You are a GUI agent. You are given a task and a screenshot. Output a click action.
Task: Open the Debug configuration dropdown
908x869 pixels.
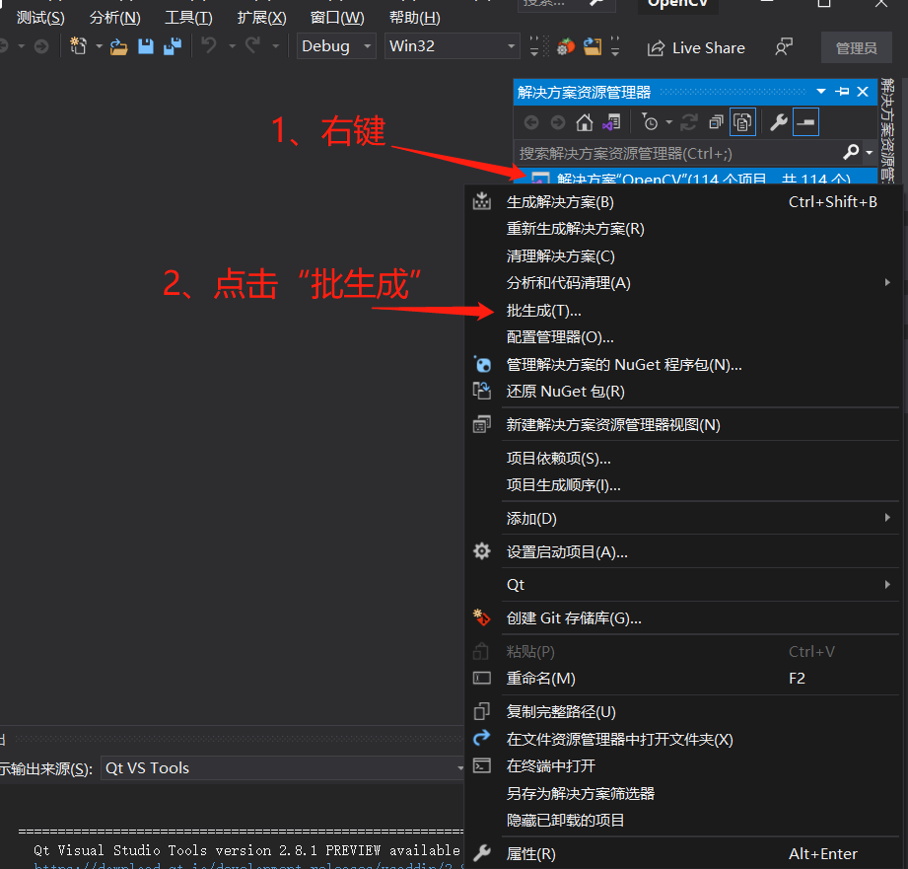click(336, 45)
